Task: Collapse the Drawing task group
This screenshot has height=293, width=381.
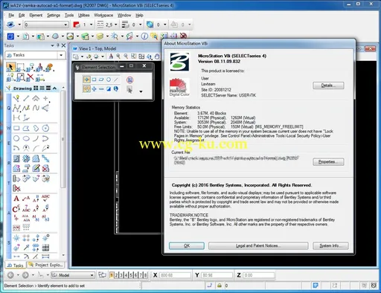Action: (x=54, y=88)
